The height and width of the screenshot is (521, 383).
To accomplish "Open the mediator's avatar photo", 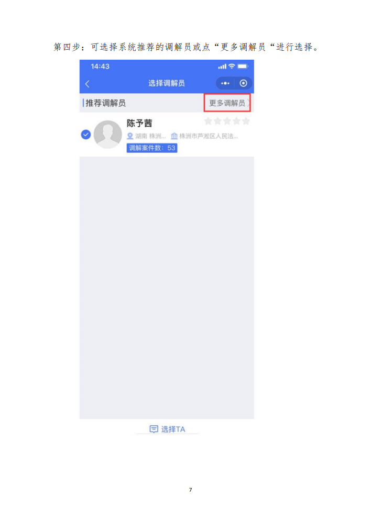I will (x=108, y=134).
